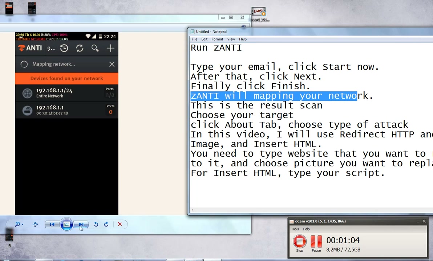Screen dimensions: 433x261
Task: Go to next image in photo viewer
Action: [x=81, y=224]
